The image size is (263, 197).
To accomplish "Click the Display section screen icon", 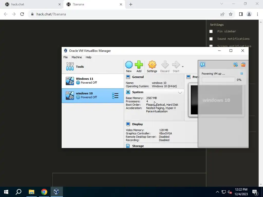I will click(128, 124).
